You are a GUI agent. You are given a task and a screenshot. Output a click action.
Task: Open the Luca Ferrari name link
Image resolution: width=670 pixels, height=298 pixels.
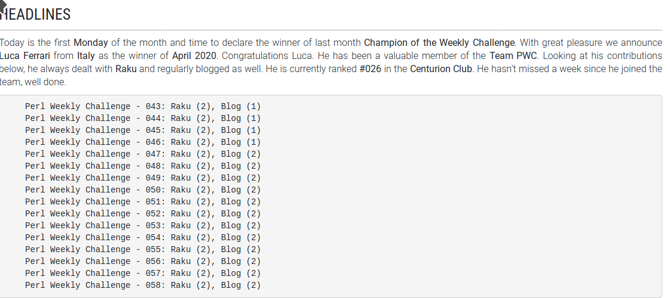pos(25,56)
